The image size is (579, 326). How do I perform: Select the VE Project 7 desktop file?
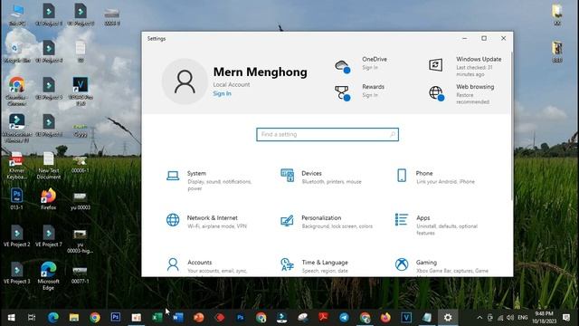48,236
